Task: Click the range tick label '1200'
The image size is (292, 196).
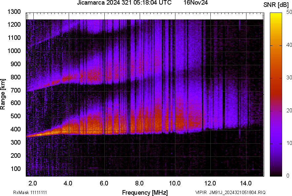Action: tap(14, 24)
